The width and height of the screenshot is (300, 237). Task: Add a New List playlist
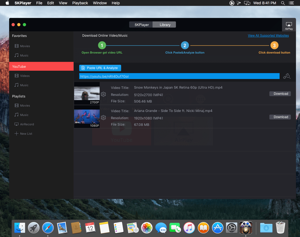[x=23, y=134]
